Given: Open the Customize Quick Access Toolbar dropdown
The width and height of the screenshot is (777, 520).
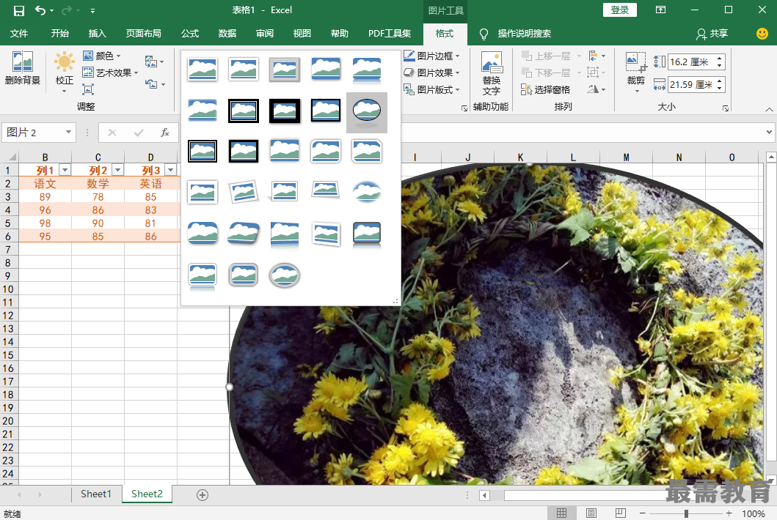Looking at the screenshot, I should pyautogui.click(x=92, y=10).
